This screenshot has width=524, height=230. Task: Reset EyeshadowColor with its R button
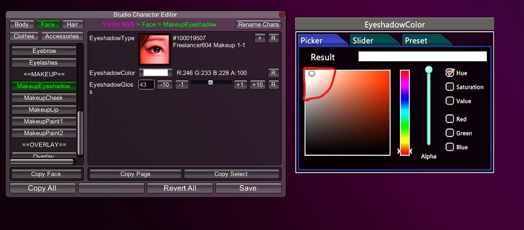pos(273,73)
